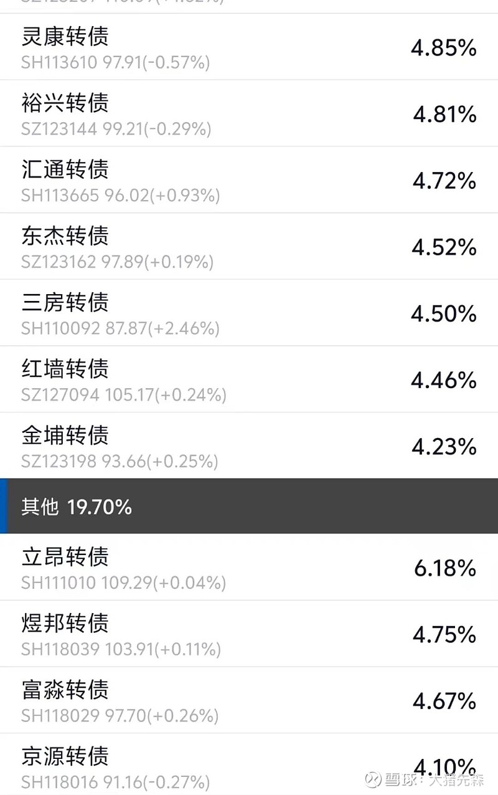Open 三房转债 bond name
This screenshot has height=795, width=498.
pos(65,302)
